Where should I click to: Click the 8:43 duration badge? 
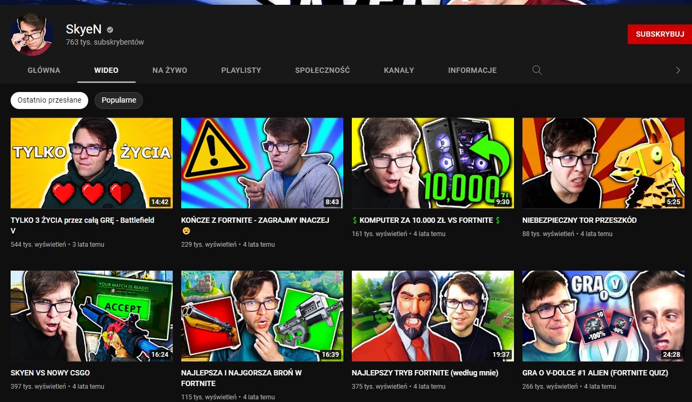click(x=332, y=202)
